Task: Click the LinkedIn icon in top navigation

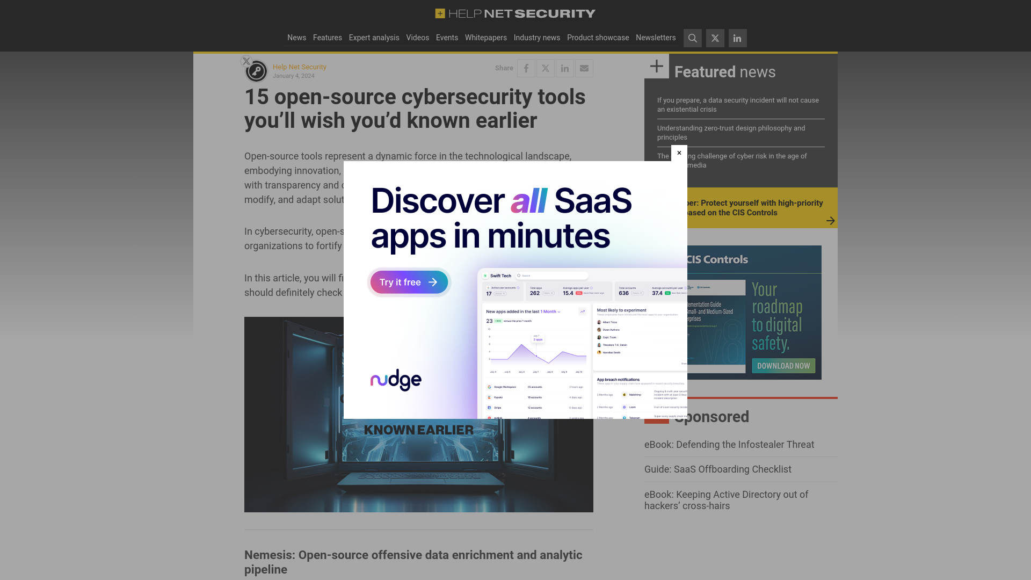Action: click(x=737, y=38)
